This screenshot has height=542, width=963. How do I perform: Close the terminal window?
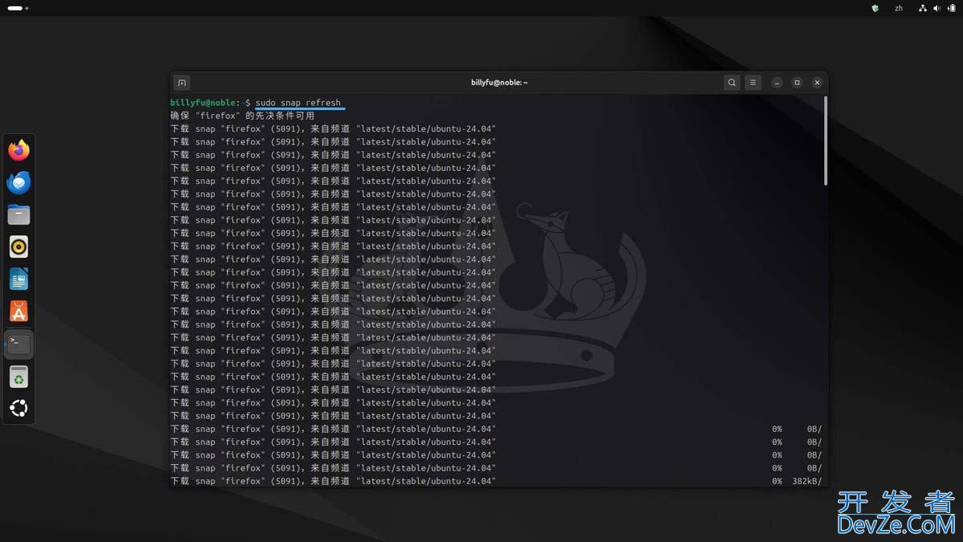click(x=817, y=83)
